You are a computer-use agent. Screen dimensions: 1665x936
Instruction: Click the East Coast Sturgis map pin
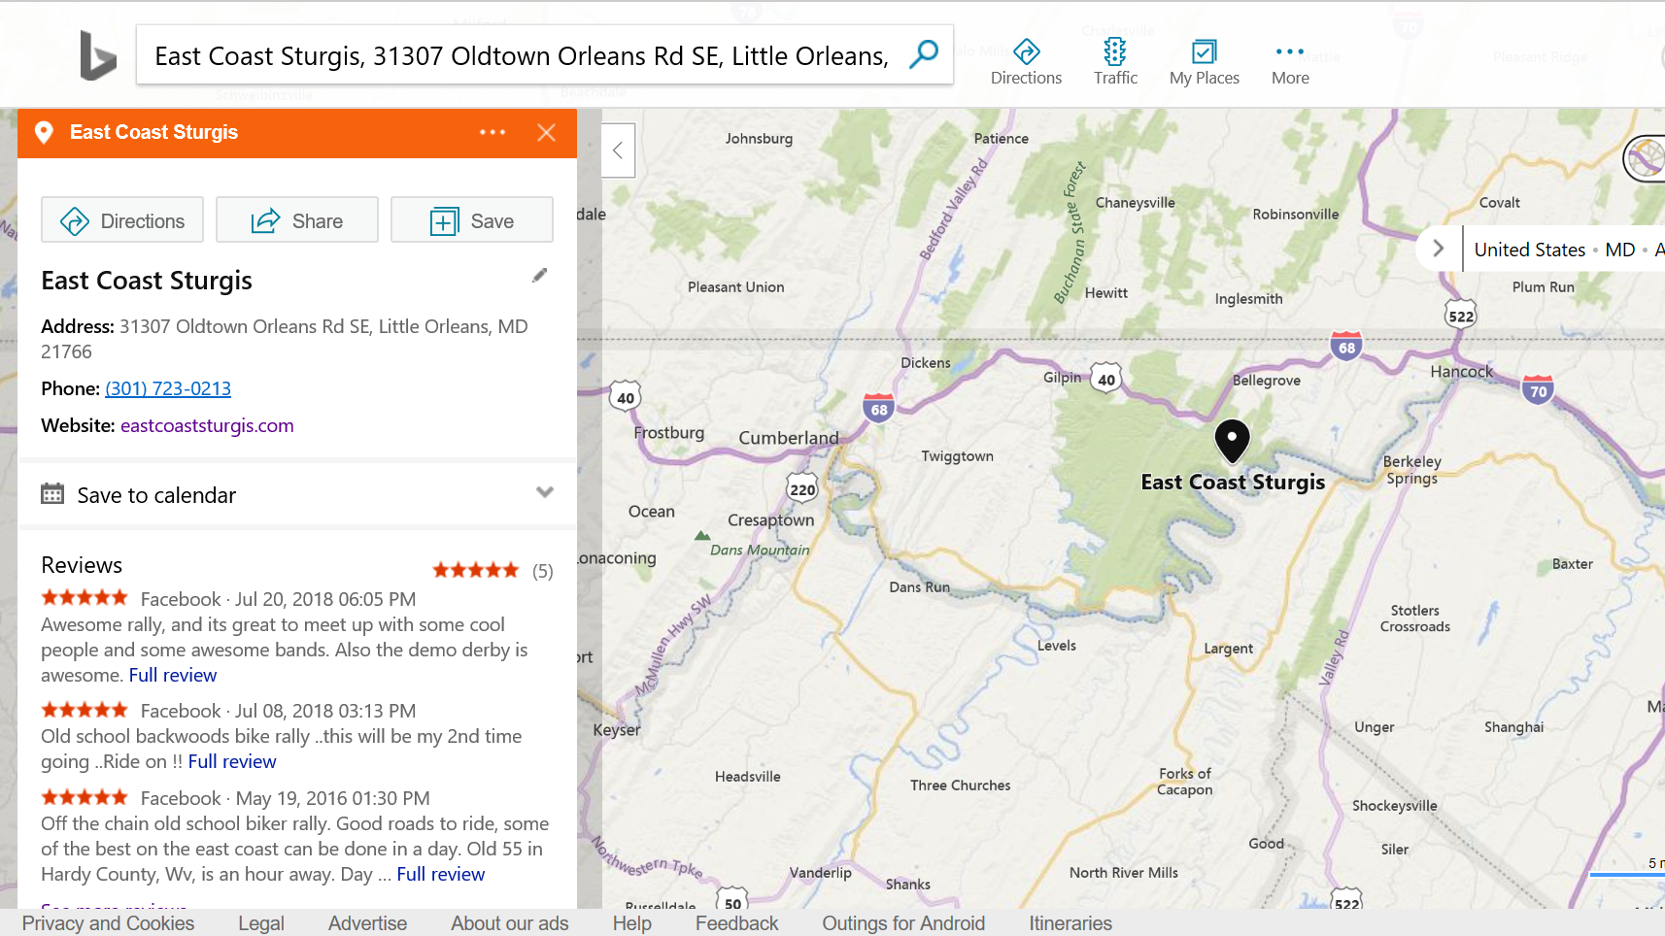pos(1232,440)
